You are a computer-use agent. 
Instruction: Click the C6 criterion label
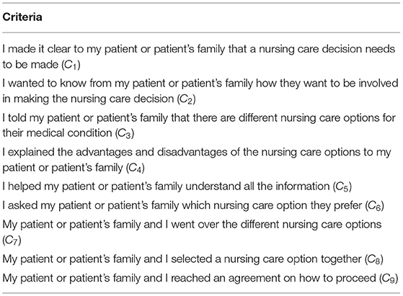click(374, 206)
